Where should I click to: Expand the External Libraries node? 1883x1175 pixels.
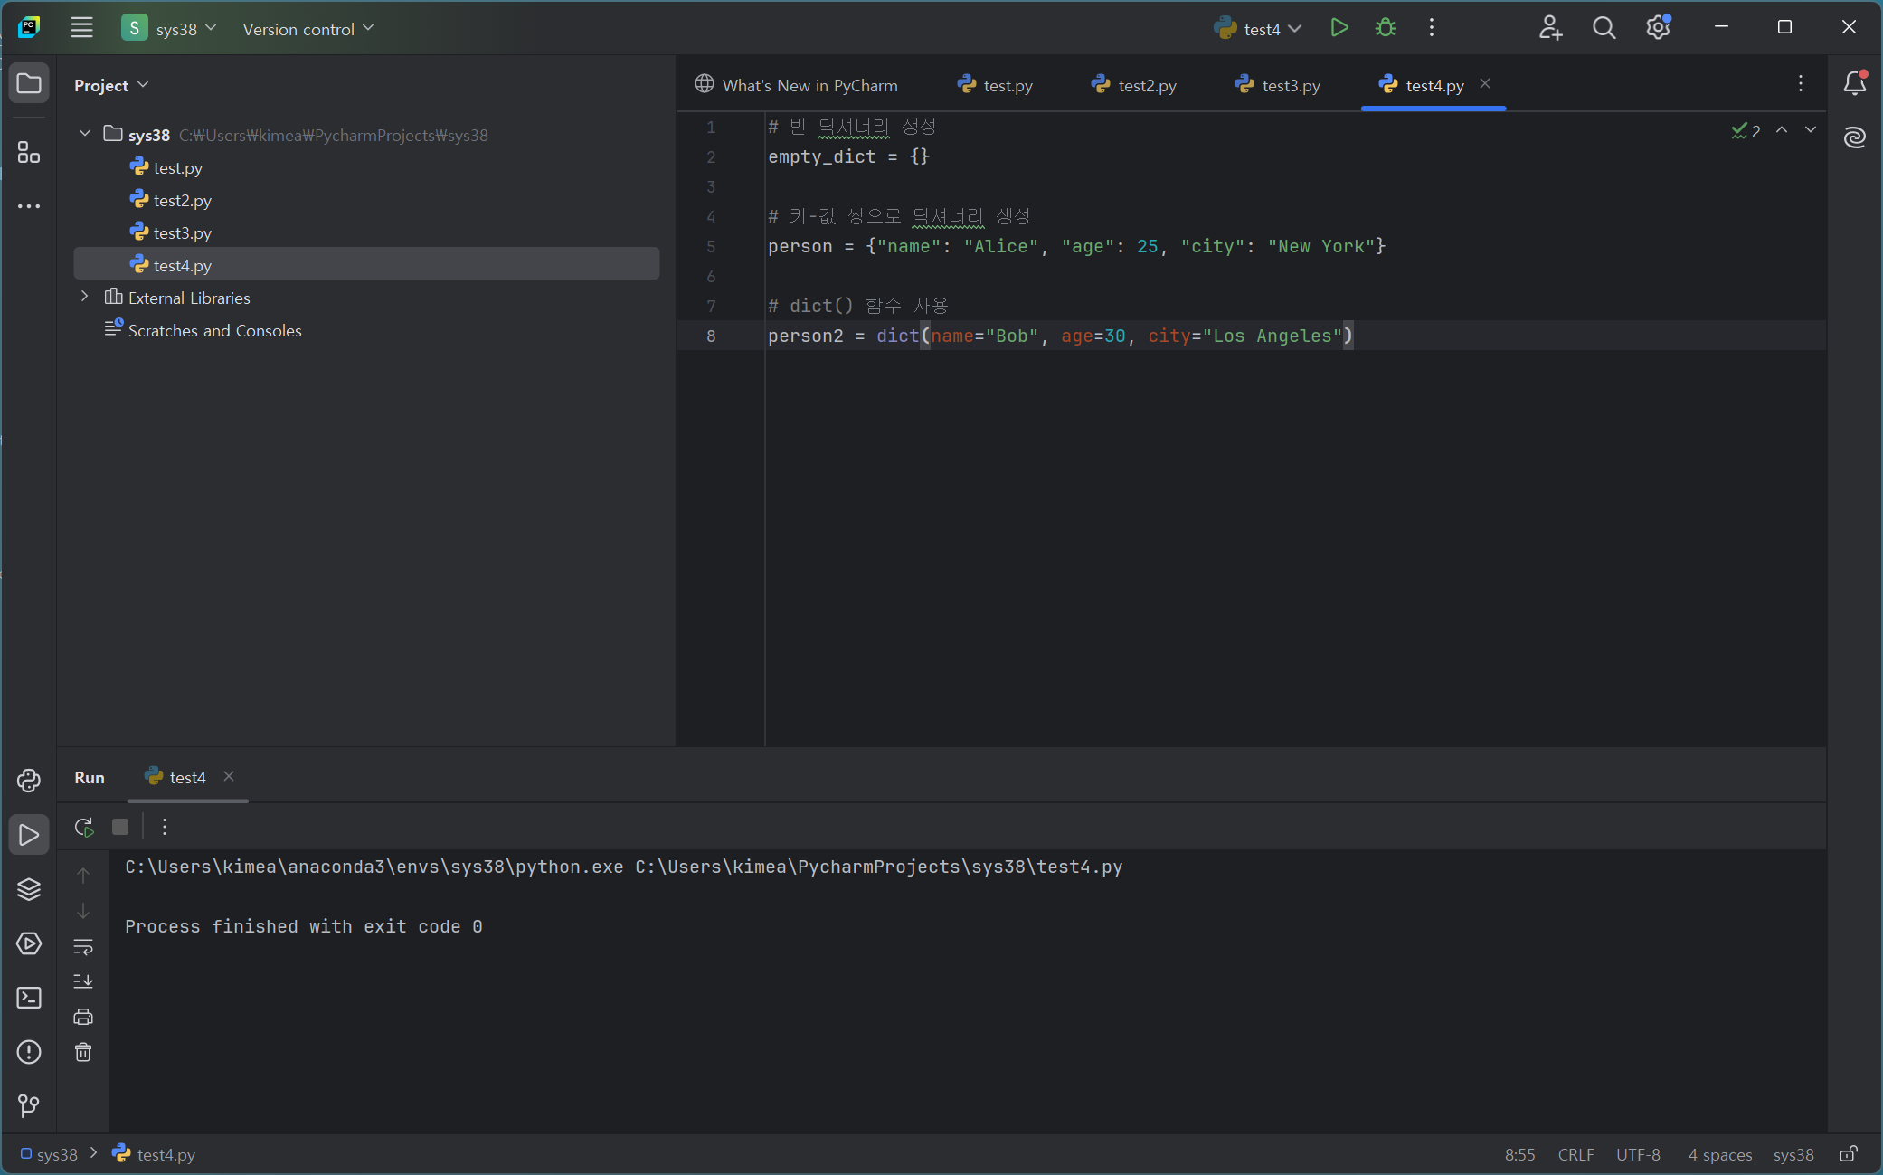(x=85, y=297)
